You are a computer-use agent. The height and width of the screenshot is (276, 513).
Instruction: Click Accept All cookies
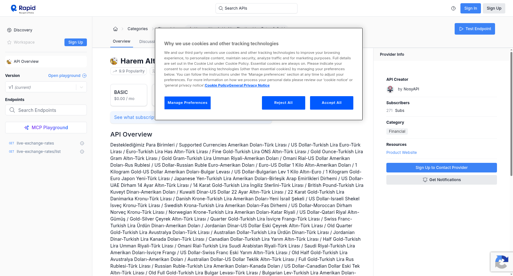pos(332,103)
